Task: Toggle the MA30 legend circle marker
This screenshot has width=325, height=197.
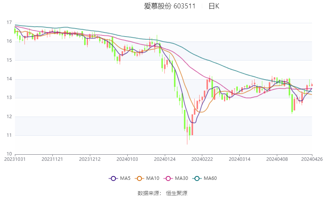Action: tap(168, 178)
